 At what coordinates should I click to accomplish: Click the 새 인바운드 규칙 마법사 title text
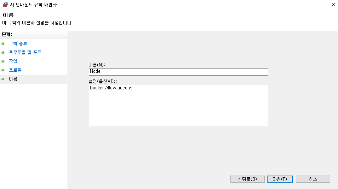click(x=33, y=5)
